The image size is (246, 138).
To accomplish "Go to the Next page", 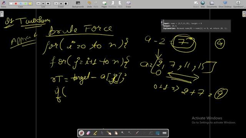I will [120, 4].
